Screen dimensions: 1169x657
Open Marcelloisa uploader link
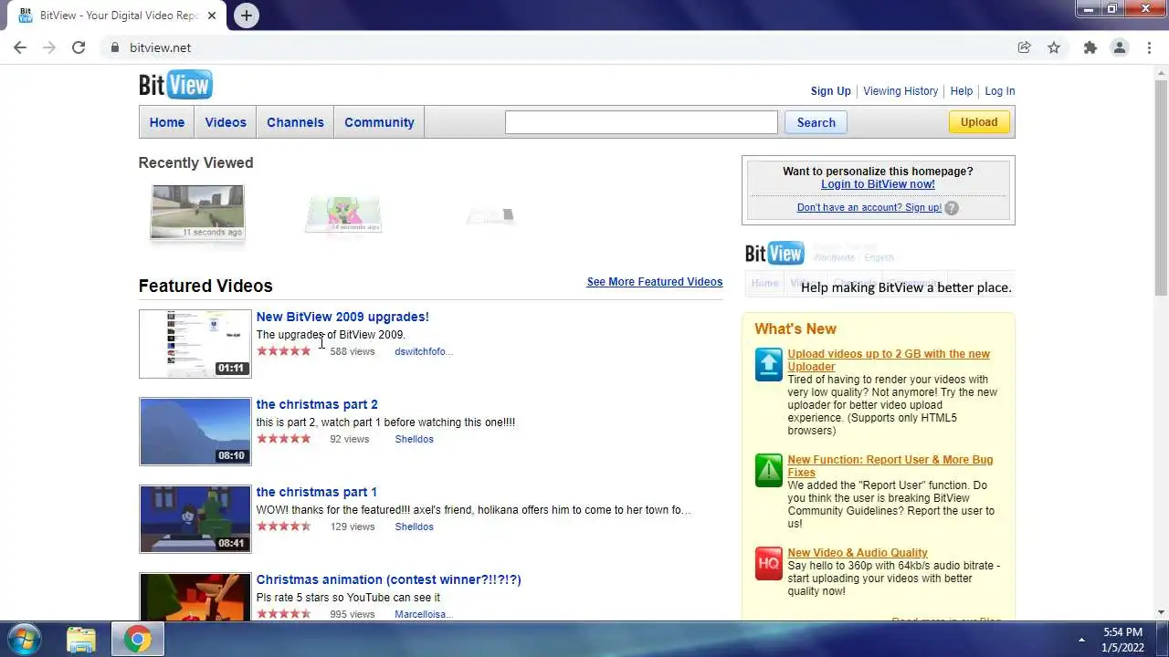click(424, 614)
